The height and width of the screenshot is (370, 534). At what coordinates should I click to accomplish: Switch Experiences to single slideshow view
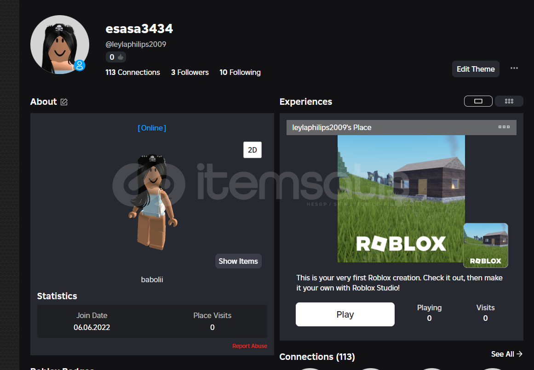coord(478,101)
